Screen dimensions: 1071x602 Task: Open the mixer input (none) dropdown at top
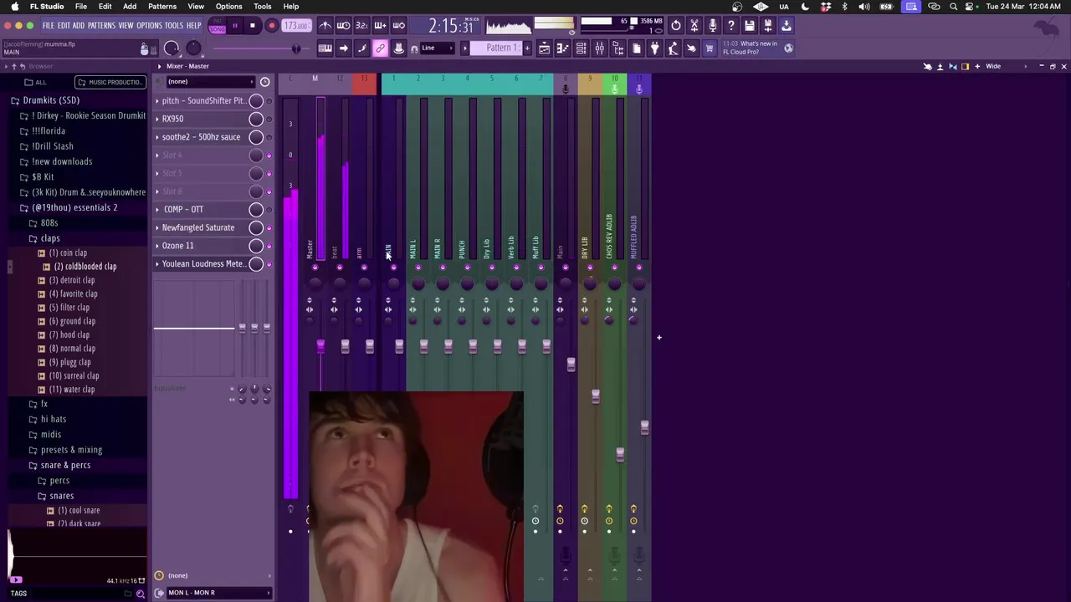pyautogui.click(x=210, y=82)
